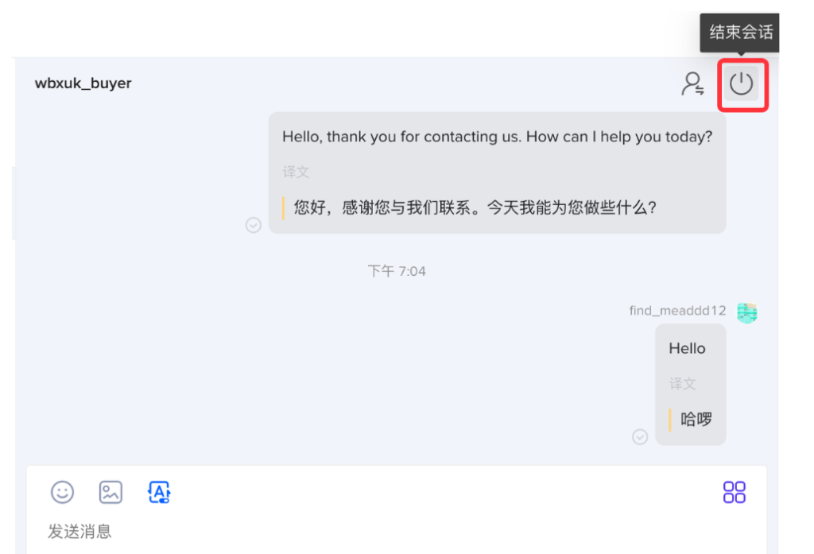Click the 译文 label under greeting message

point(296,172)
